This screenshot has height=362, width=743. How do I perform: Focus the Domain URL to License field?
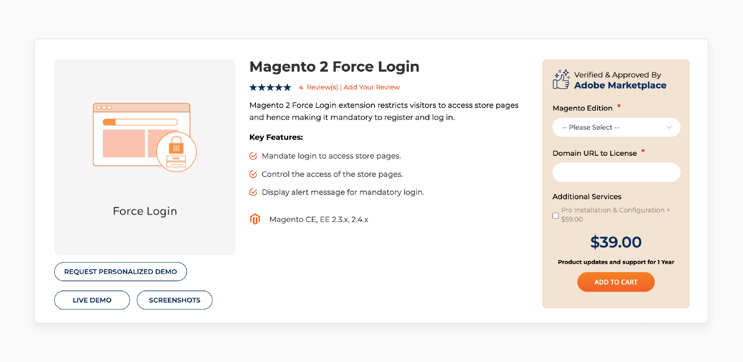[616, 172]
